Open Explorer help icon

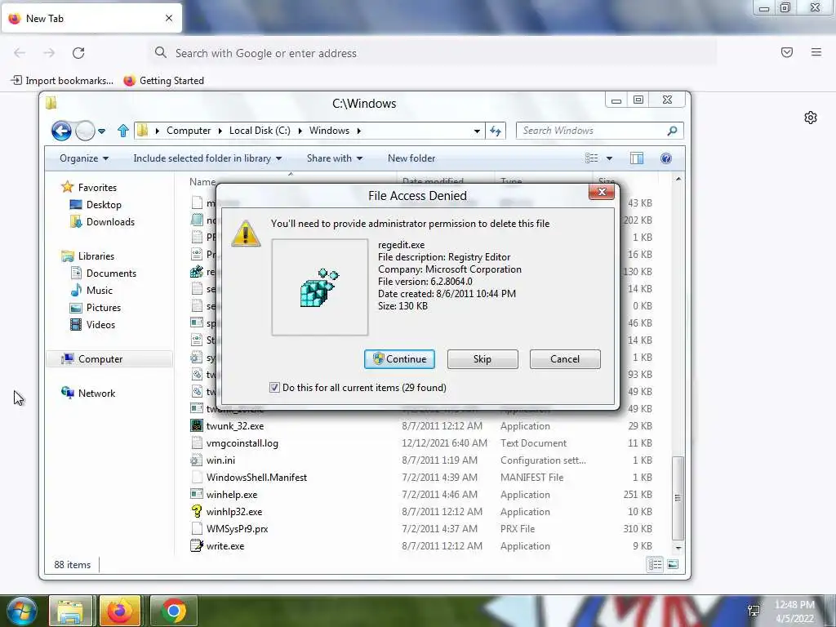click(666, 158)
